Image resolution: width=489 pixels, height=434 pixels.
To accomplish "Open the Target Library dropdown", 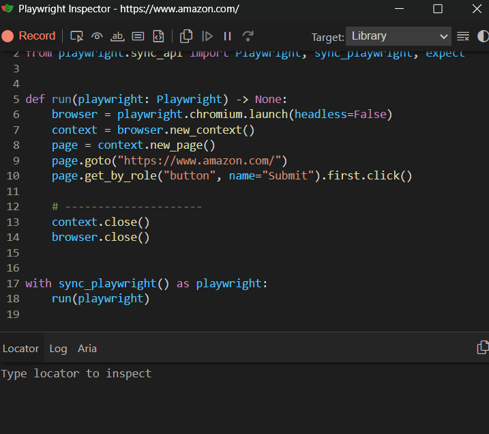I will (x=398, y=36).
